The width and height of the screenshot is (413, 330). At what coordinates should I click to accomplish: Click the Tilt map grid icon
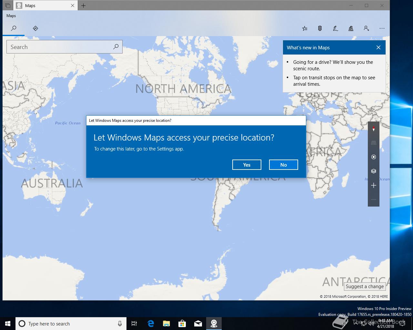374,143
